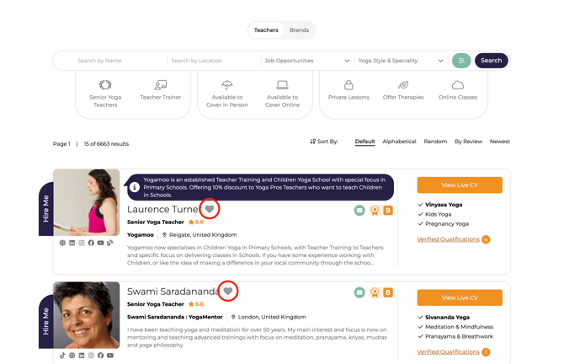Select the Online Classes cloud icon
The image size is (564, 364).
pos(457,85)
